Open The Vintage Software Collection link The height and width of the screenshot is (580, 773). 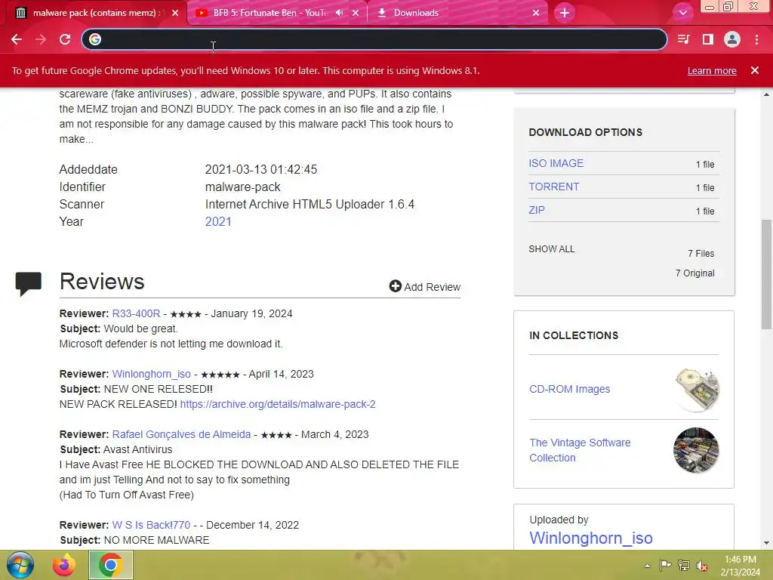580,450
